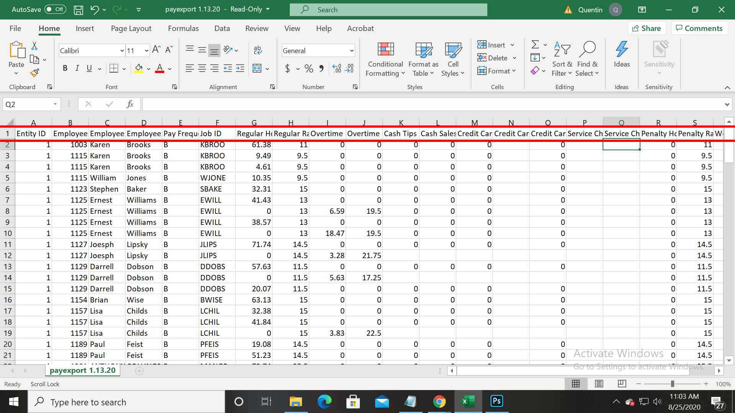Click Increase Decimal icon
This screenshot has height=413, width=735.
coord(337,69)
